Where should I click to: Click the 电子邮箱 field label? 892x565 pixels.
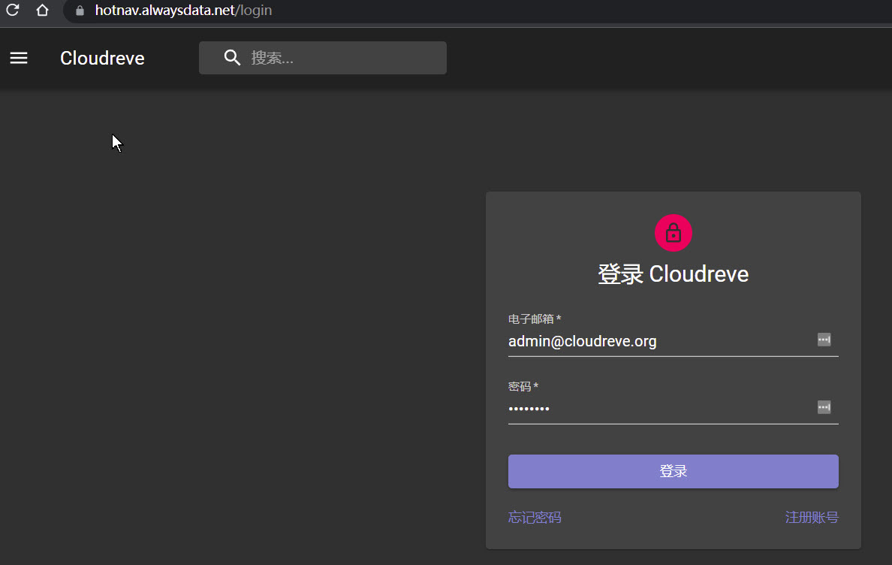click(x=533, y=319)
